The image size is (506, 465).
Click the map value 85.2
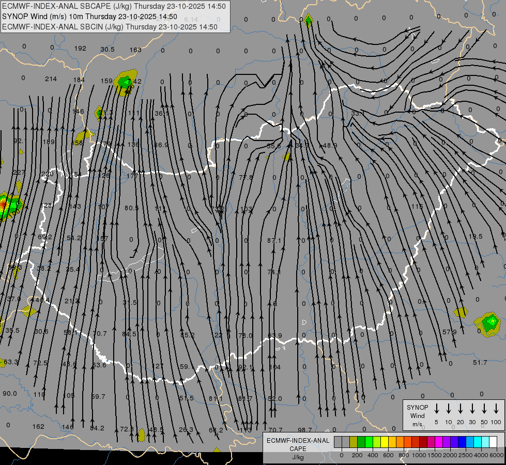(188, 335)
